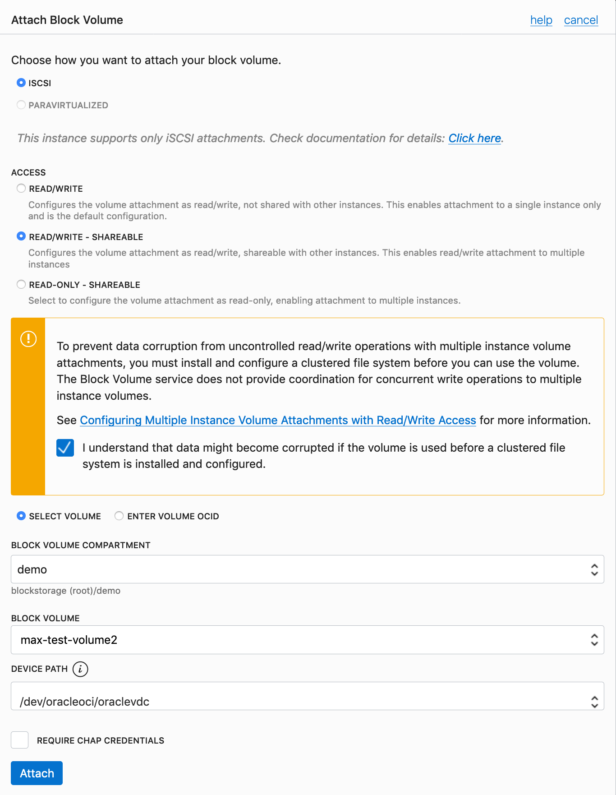Viewport: 616px width, 795px height.
Task: Click the block volume stepper arrows
Action: click(594, 639)
